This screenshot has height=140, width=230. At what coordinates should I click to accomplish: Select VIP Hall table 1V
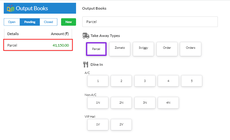[x=98, y=124]
